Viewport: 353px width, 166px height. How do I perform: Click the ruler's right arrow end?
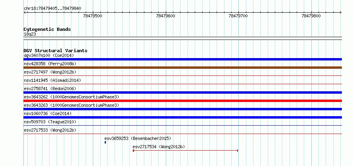click(341, 13)
